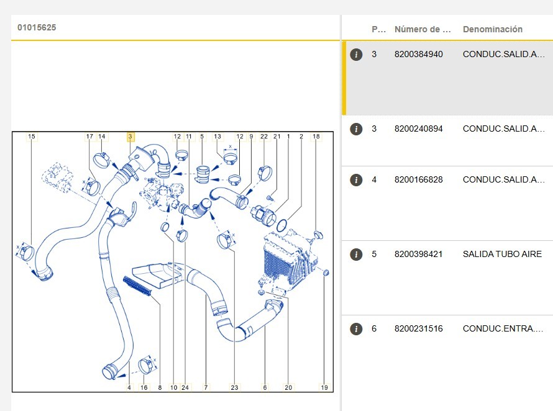The width and height of the screenshot is (553, 411).
Task: Open info icon for part 8200231516
Action: click(x=356, y=329)
